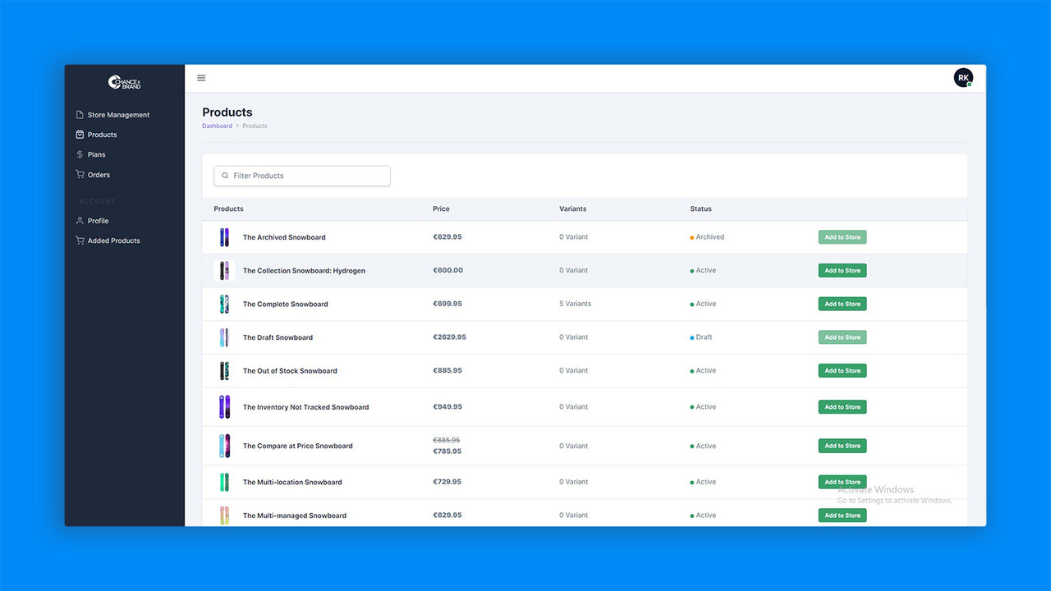Click the Profile person icon
This screenshot has width=1051, height=591.
(x=80, y=221)
